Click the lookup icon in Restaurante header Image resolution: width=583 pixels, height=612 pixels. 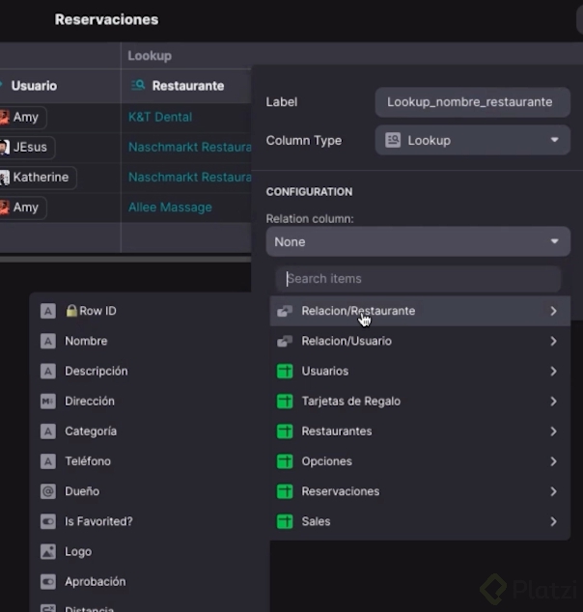click(138, 86)
